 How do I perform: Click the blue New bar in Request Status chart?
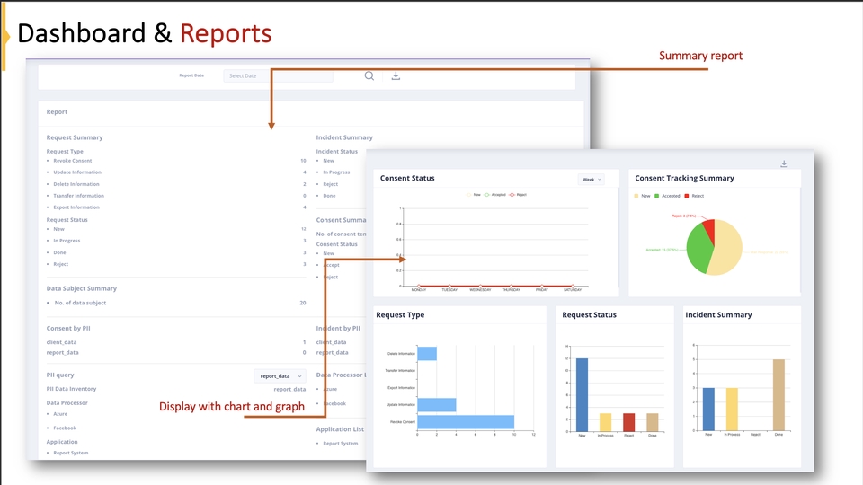click(x=582, y=395)
